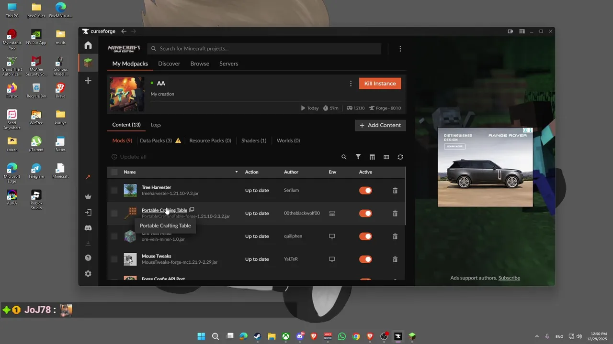This screenshot has width=613, height=344.
Task: Disable Portable Crafting Table active toggle
Action: click(365, 214)
